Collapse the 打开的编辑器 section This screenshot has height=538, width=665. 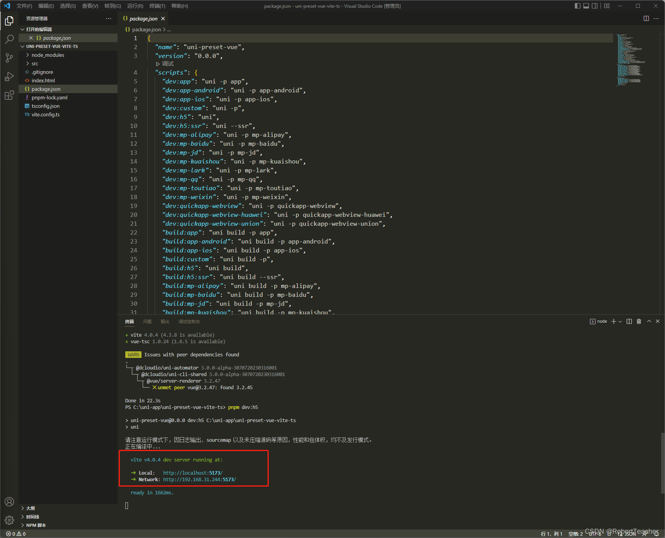pyautogui.click(x=68, y=29)
